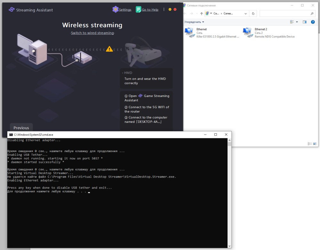Screen dimensions: 320x250
Task: Toggle the preview pane button
Action: pos(304,22)
